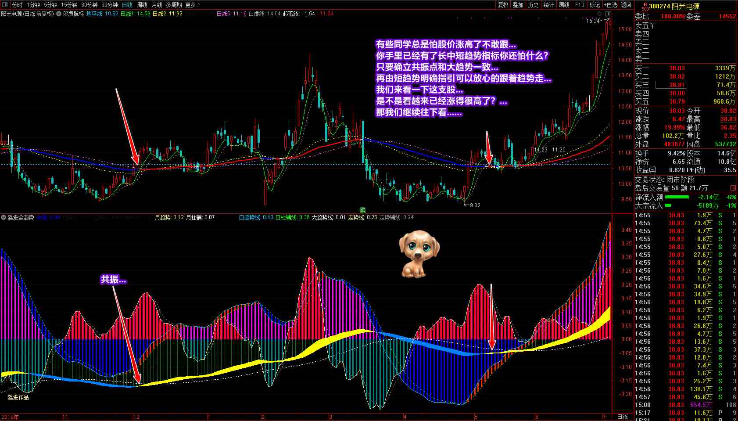Select 分时 intraday view tab
The image size is (738, 421).
click(x=17, y=5)
